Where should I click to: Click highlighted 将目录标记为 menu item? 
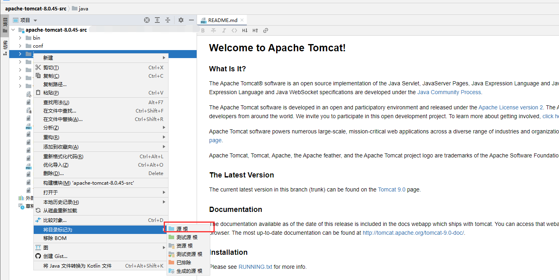click(101, 230)
